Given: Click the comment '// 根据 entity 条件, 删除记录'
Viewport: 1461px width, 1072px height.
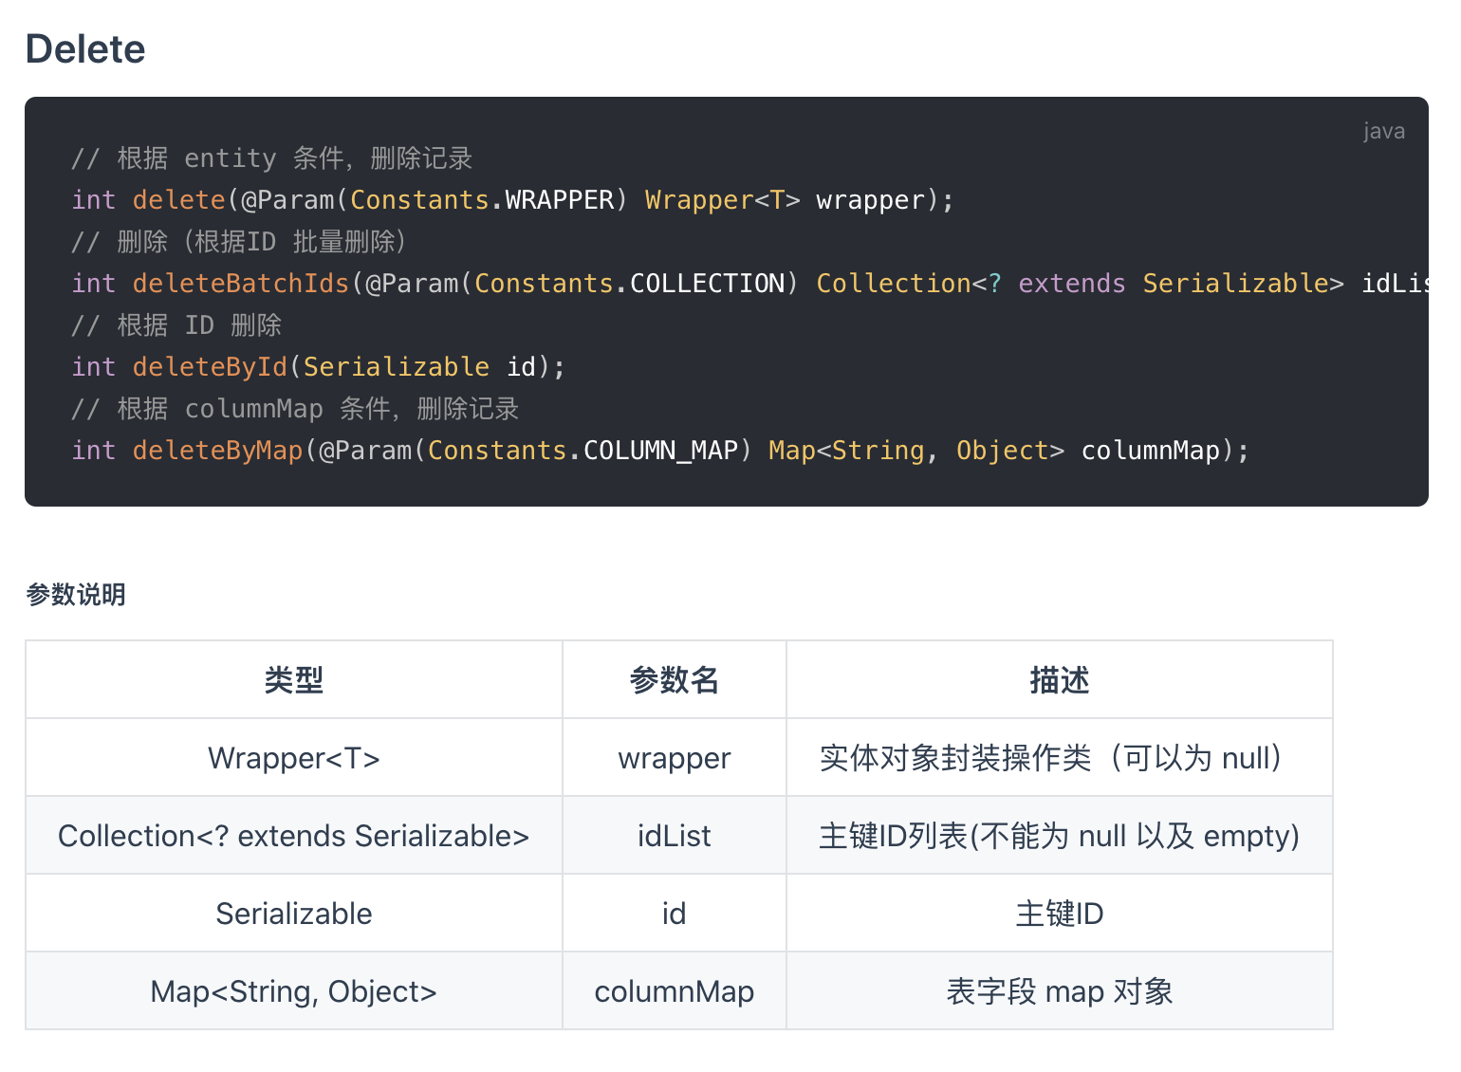Looking at the screenshot, I should click(272, 158).
